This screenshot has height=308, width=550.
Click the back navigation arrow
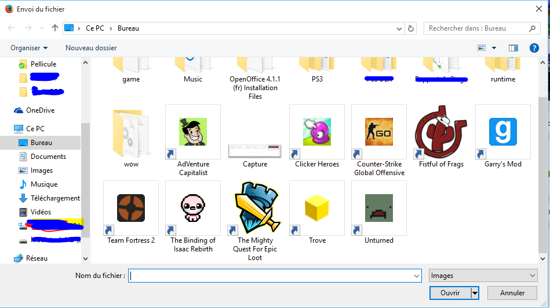tap(11, 28)
